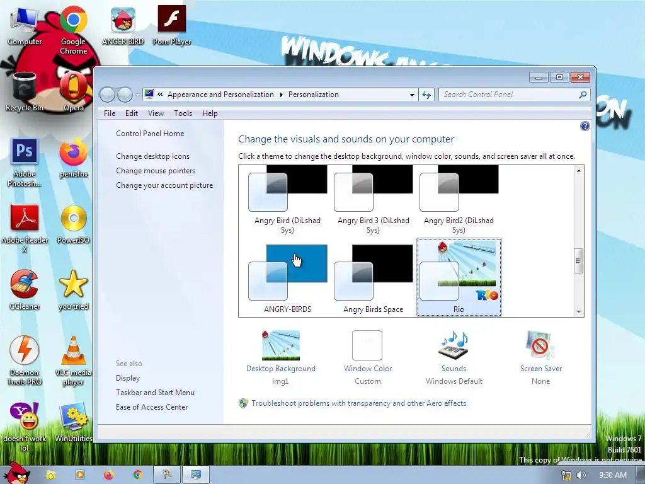
Task: Open the Tools menu
Action: click(183, 113)
